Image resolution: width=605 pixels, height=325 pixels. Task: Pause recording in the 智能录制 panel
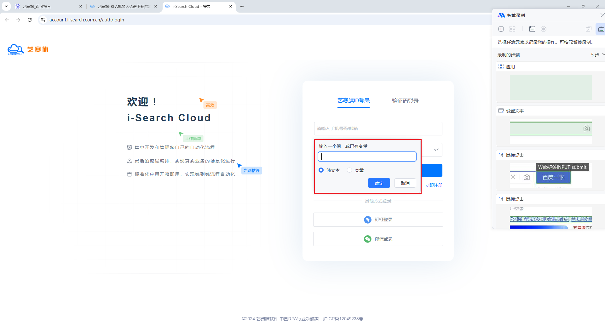[501, 29]
